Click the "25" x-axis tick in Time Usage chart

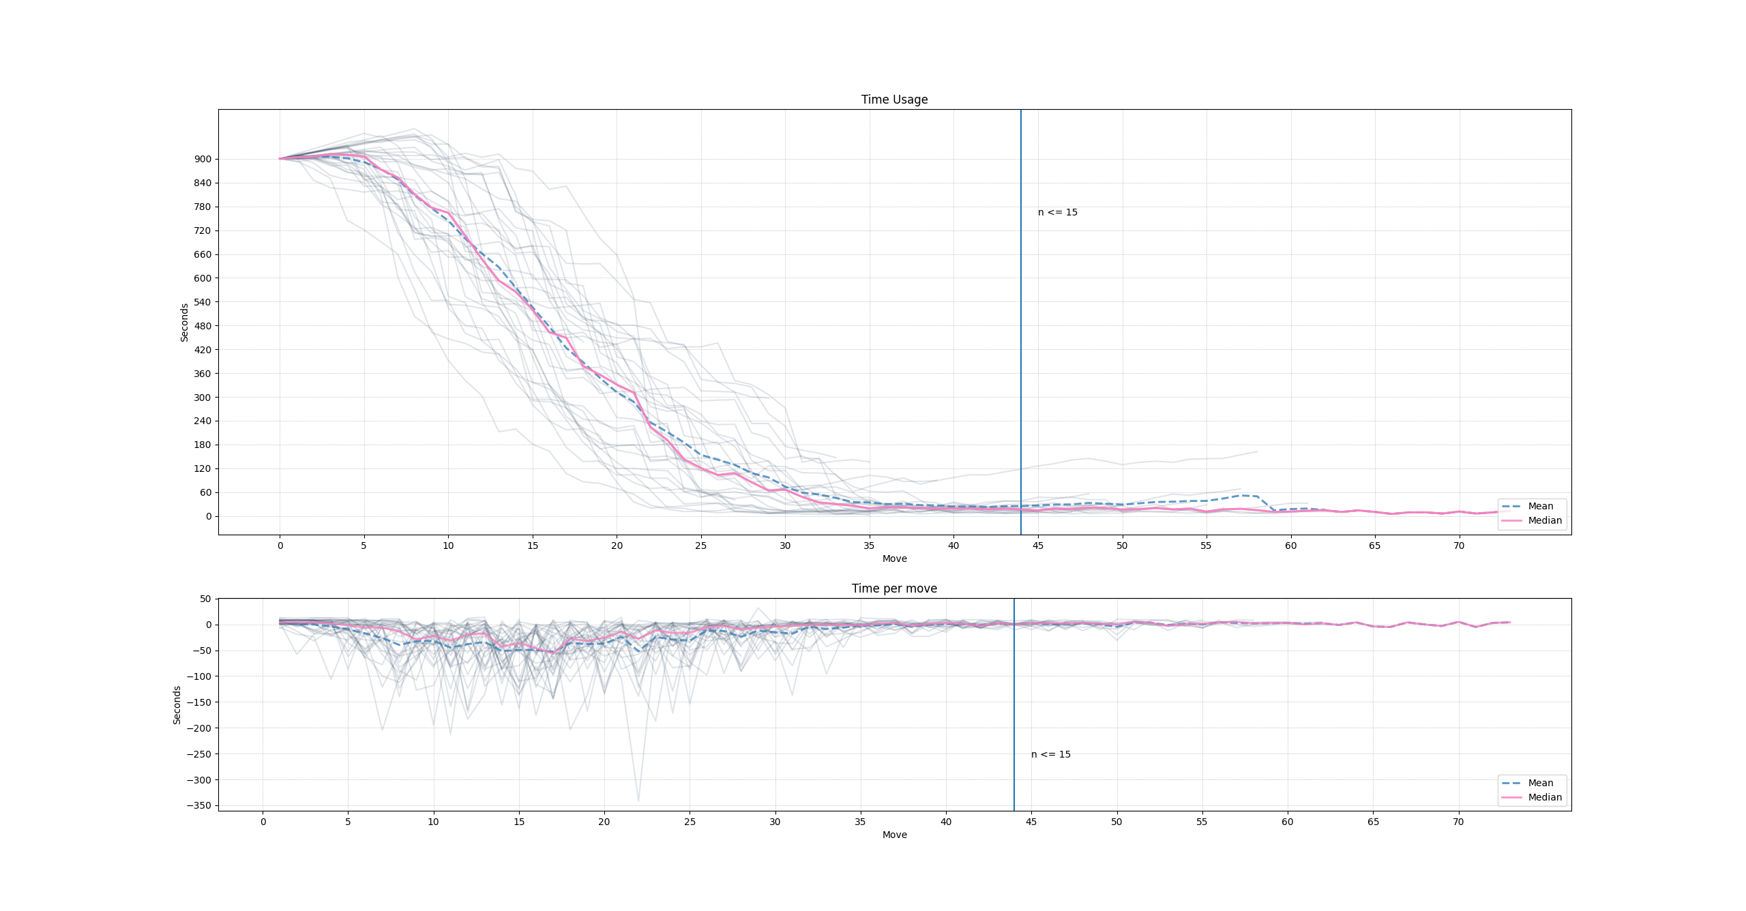[x=700, y=546]
